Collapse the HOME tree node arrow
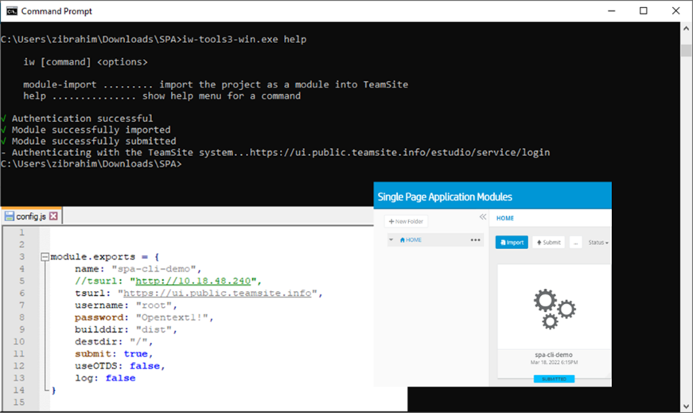Image resolution: width=693 pixels, height=413 pixels. [391, 240]
